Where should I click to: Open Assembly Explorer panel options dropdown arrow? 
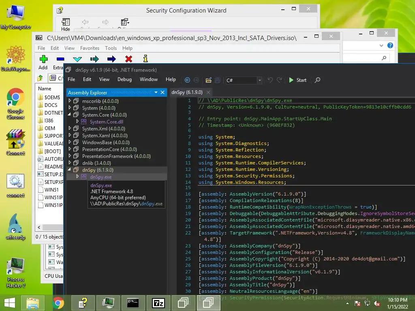pos(156,92)
